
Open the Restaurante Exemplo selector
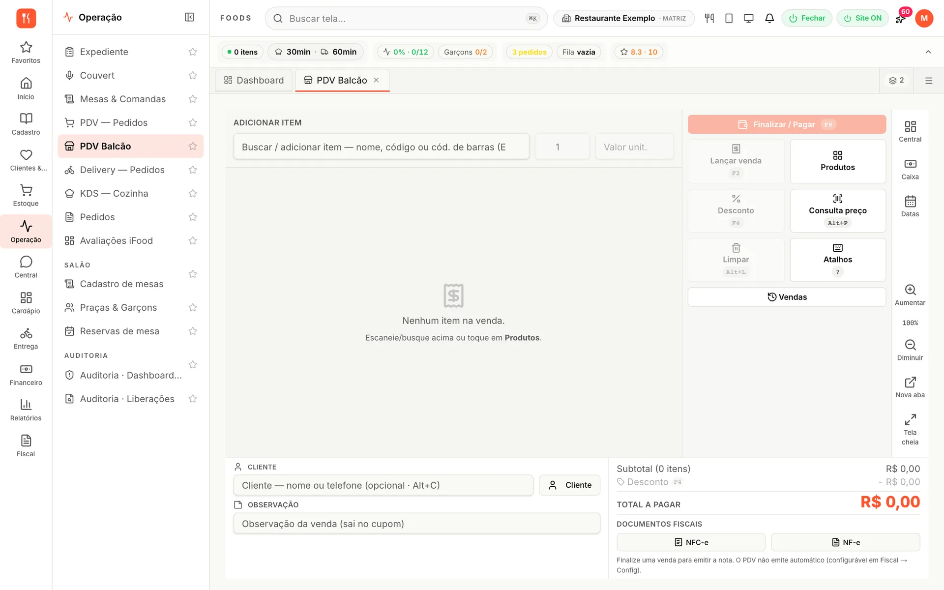(x=623, y=18)
